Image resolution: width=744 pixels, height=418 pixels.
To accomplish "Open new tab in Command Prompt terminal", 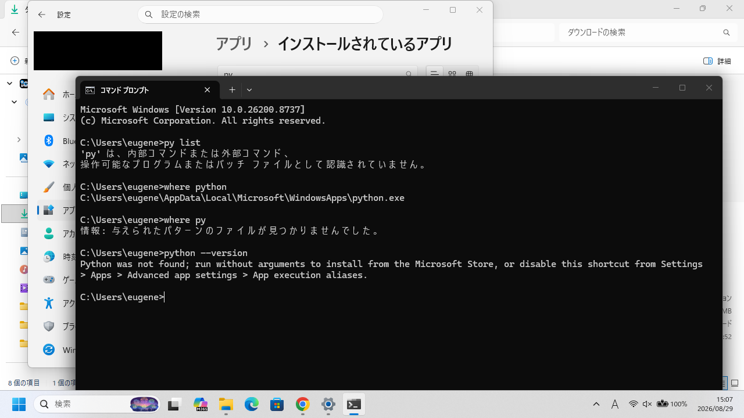I will (x=232, y=89).
